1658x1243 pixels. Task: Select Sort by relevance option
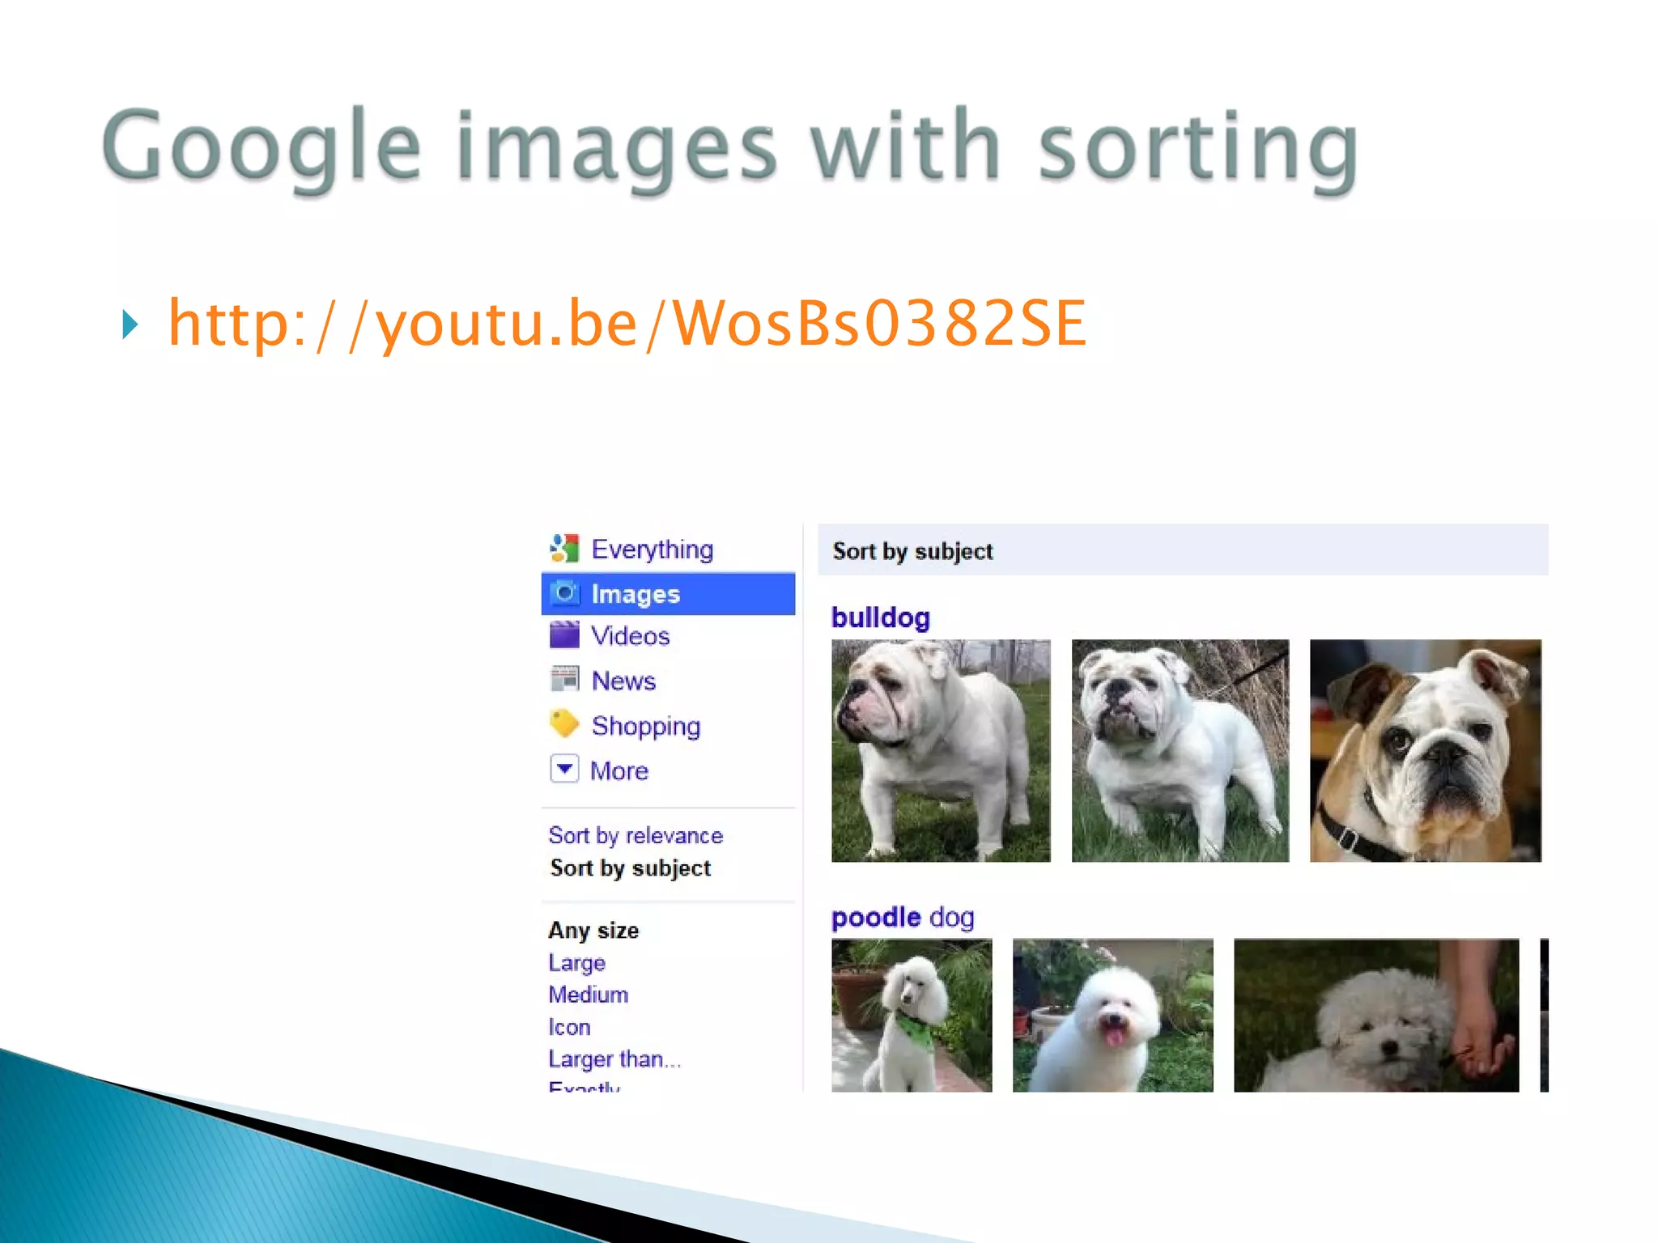[x=635, y=835]
